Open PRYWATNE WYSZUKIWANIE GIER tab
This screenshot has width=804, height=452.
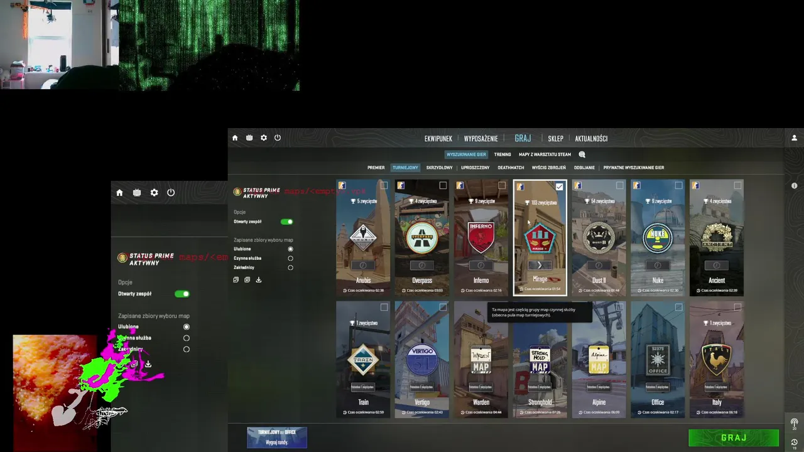pos(634,168)
